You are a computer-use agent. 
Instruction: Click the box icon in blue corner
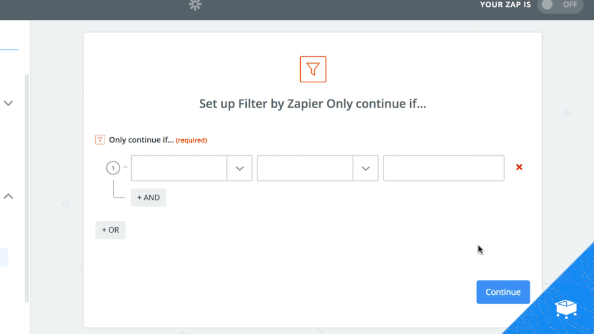click(x=566, y=307)
